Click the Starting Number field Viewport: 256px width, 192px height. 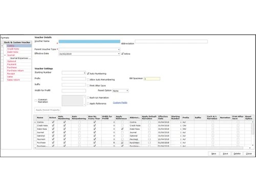pos(74,73)
